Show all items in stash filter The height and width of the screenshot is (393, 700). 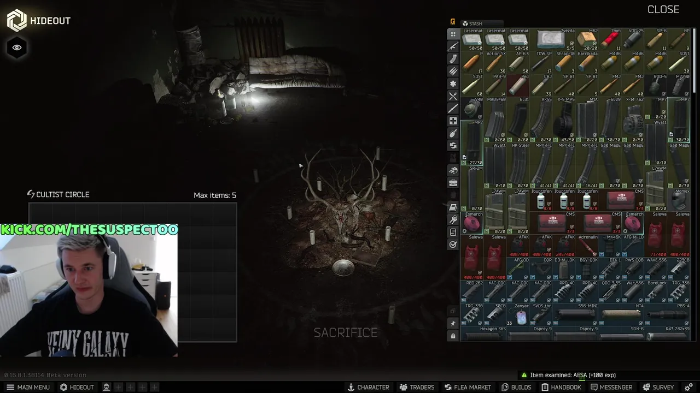point(453,34)
